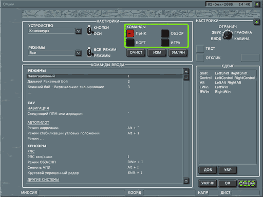
Task: Select РЛС вкл/выкл row
Action: [x=104, y=156]
